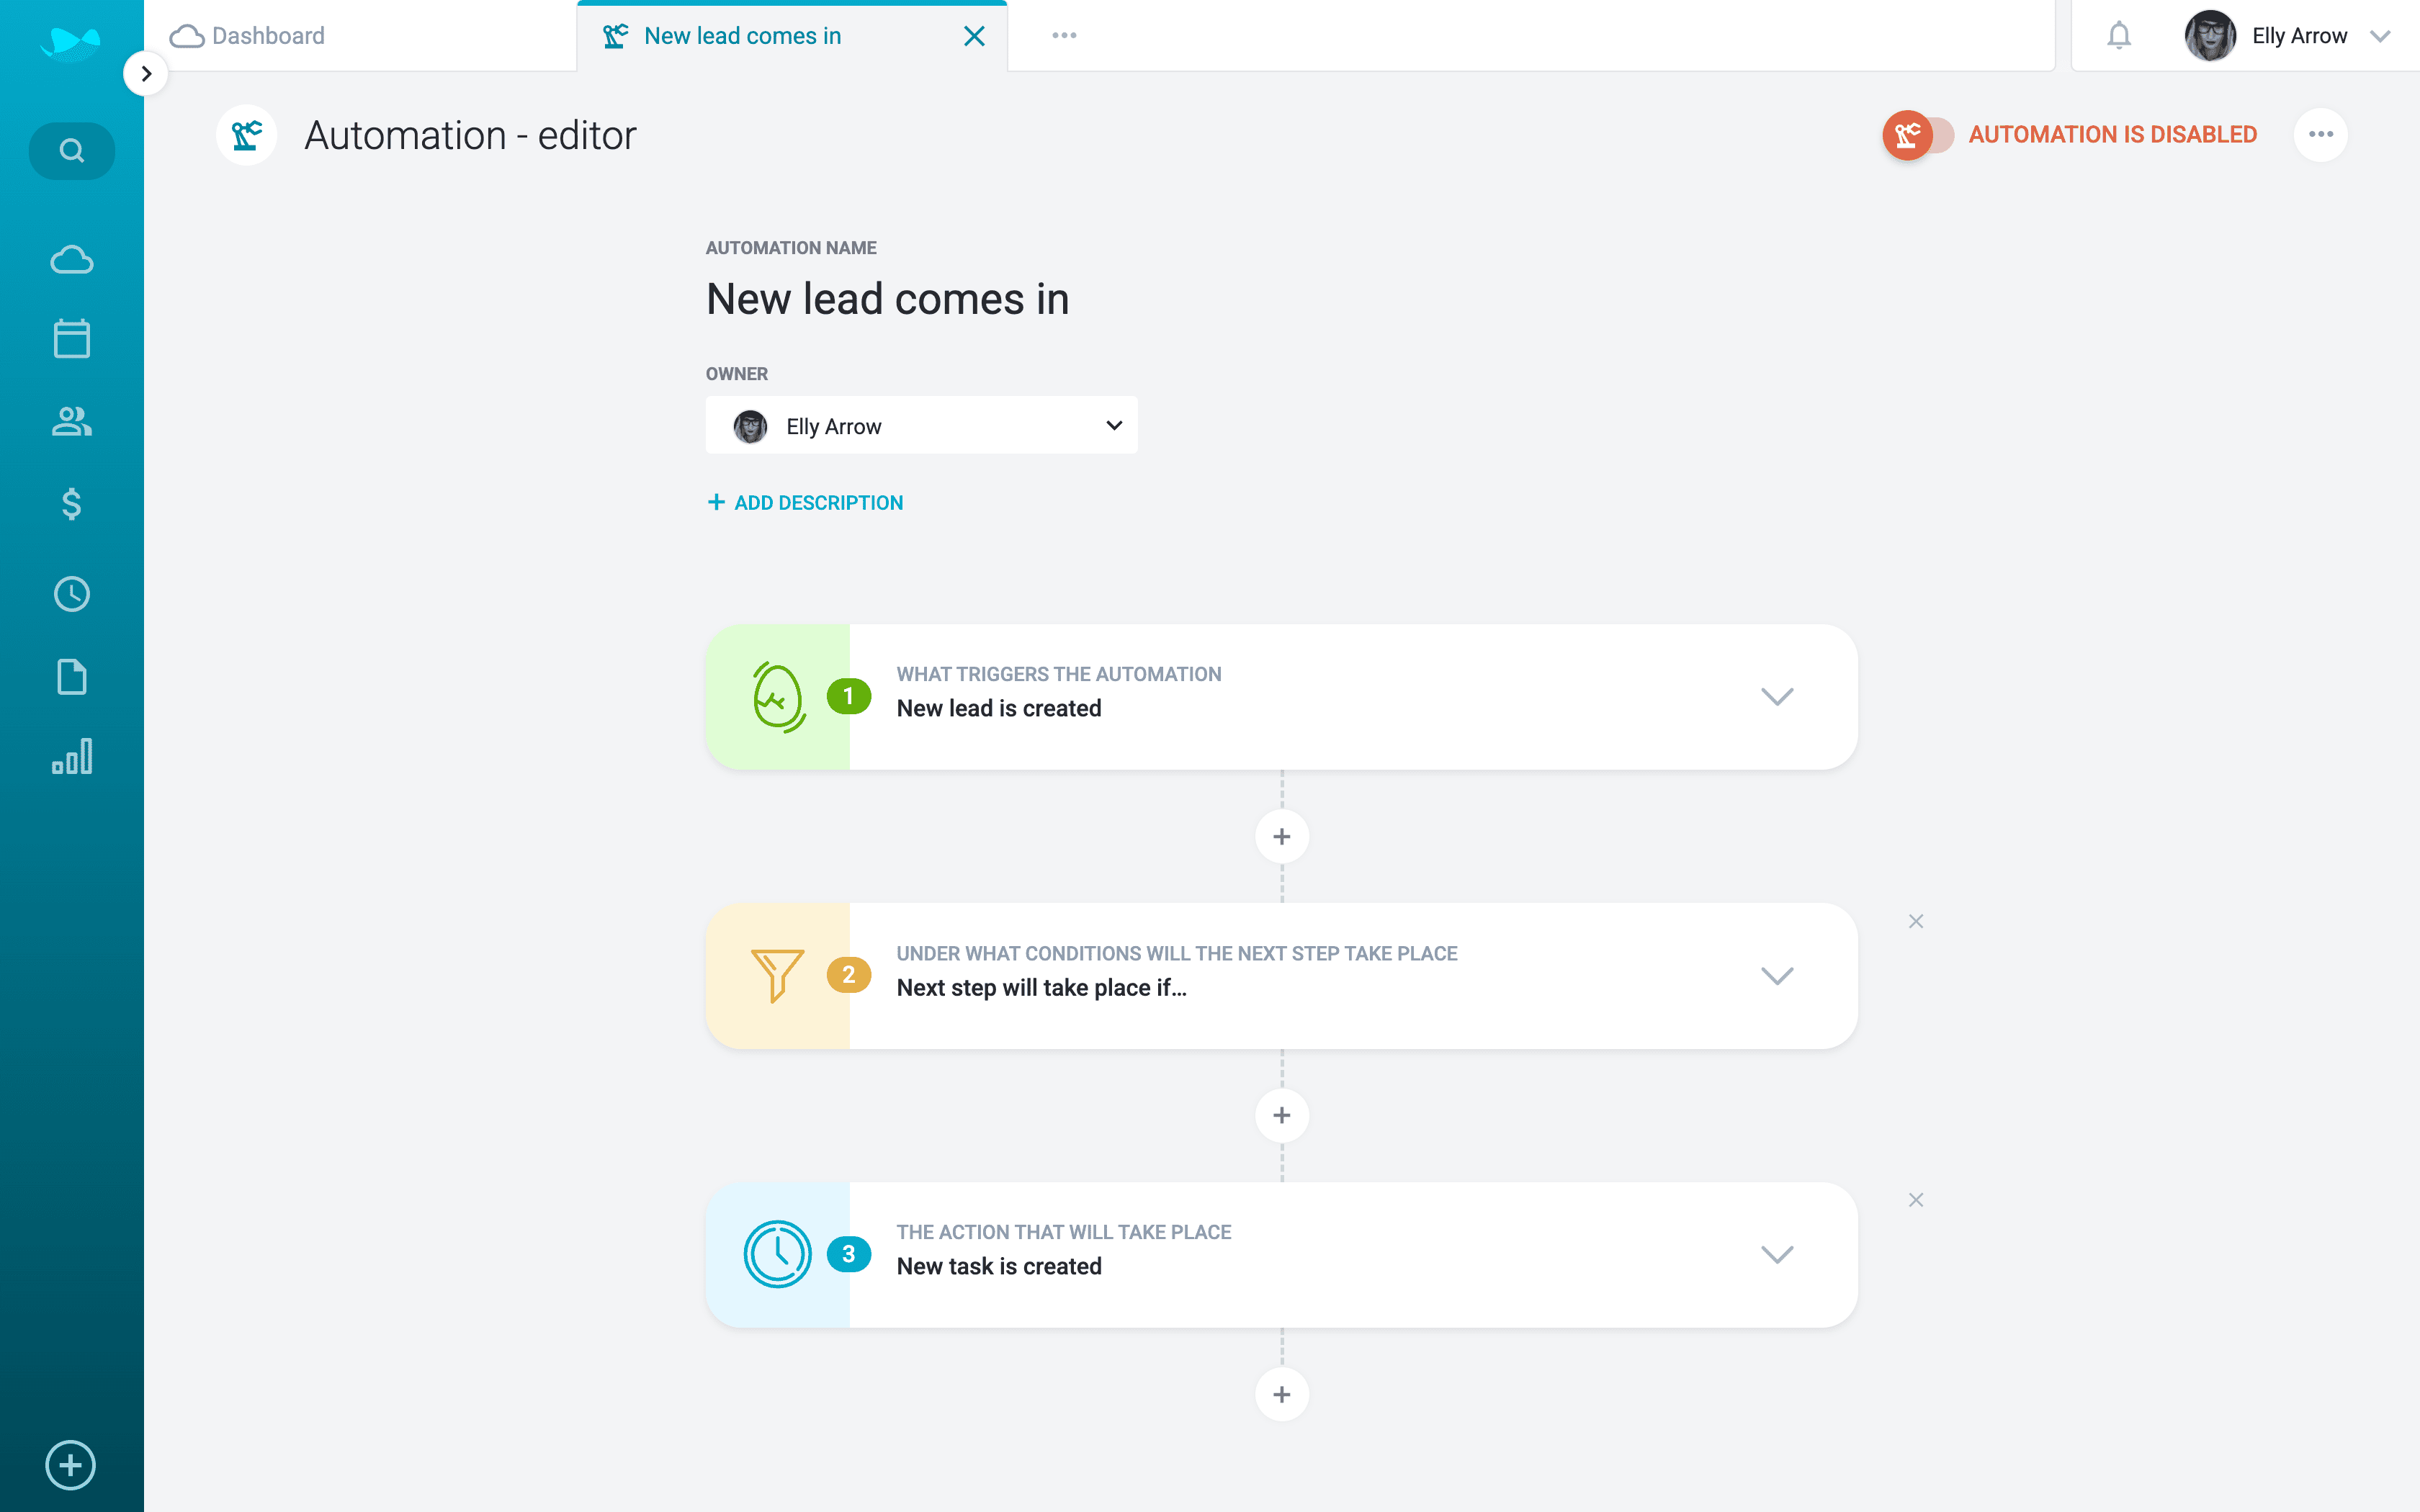Click the document icon in sidebar

pos(71,677)
